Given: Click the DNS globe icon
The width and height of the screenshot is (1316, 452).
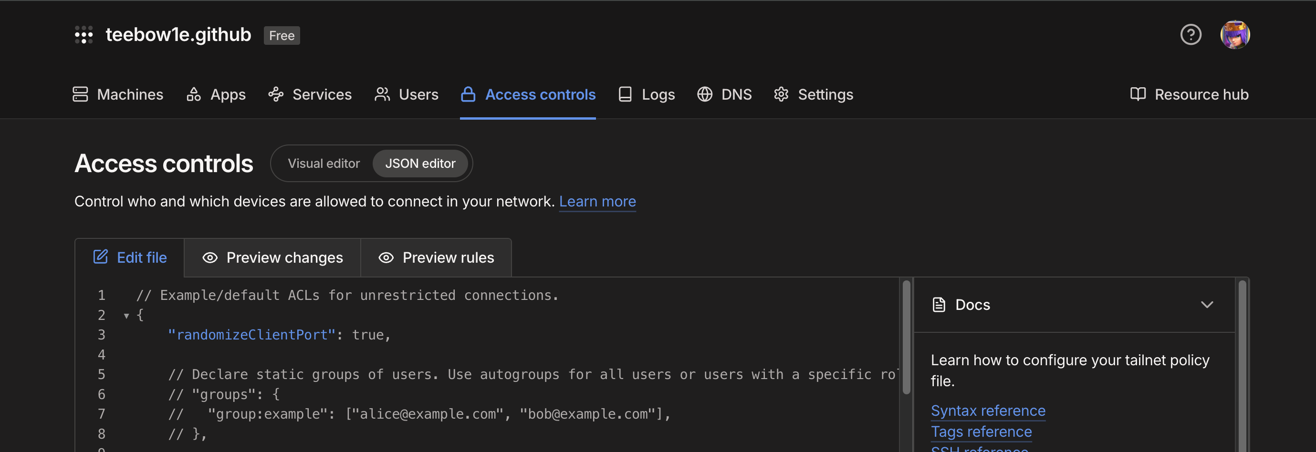Looking at the screenshot, I should (x=704, y=94).
